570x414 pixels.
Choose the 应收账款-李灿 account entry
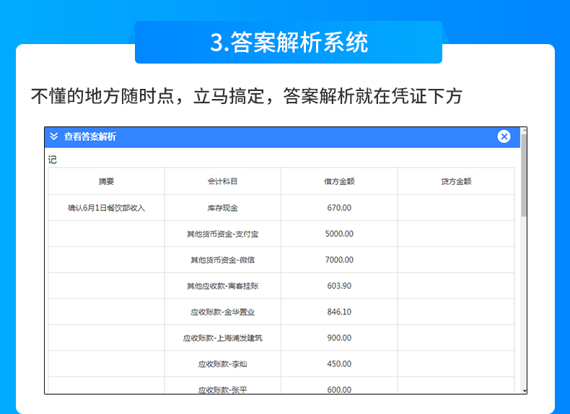click(222, 364)
